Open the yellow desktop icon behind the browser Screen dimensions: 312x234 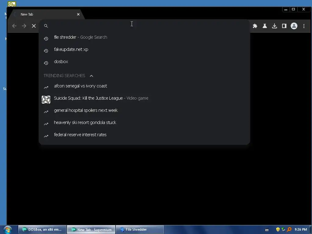12,4
